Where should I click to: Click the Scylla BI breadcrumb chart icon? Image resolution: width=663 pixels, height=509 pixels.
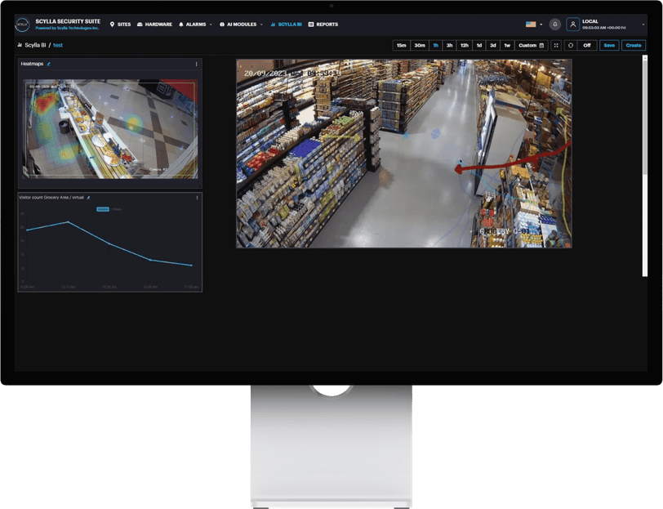click(x=20, y=45)
